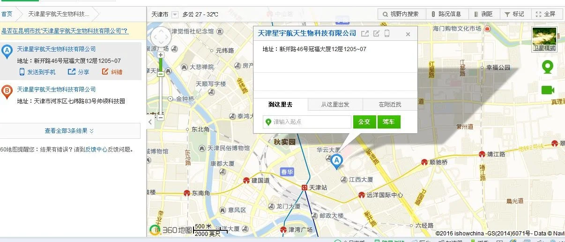Click address text of result B
Viewport: 565px width, 242px height.
click(71, 101)
